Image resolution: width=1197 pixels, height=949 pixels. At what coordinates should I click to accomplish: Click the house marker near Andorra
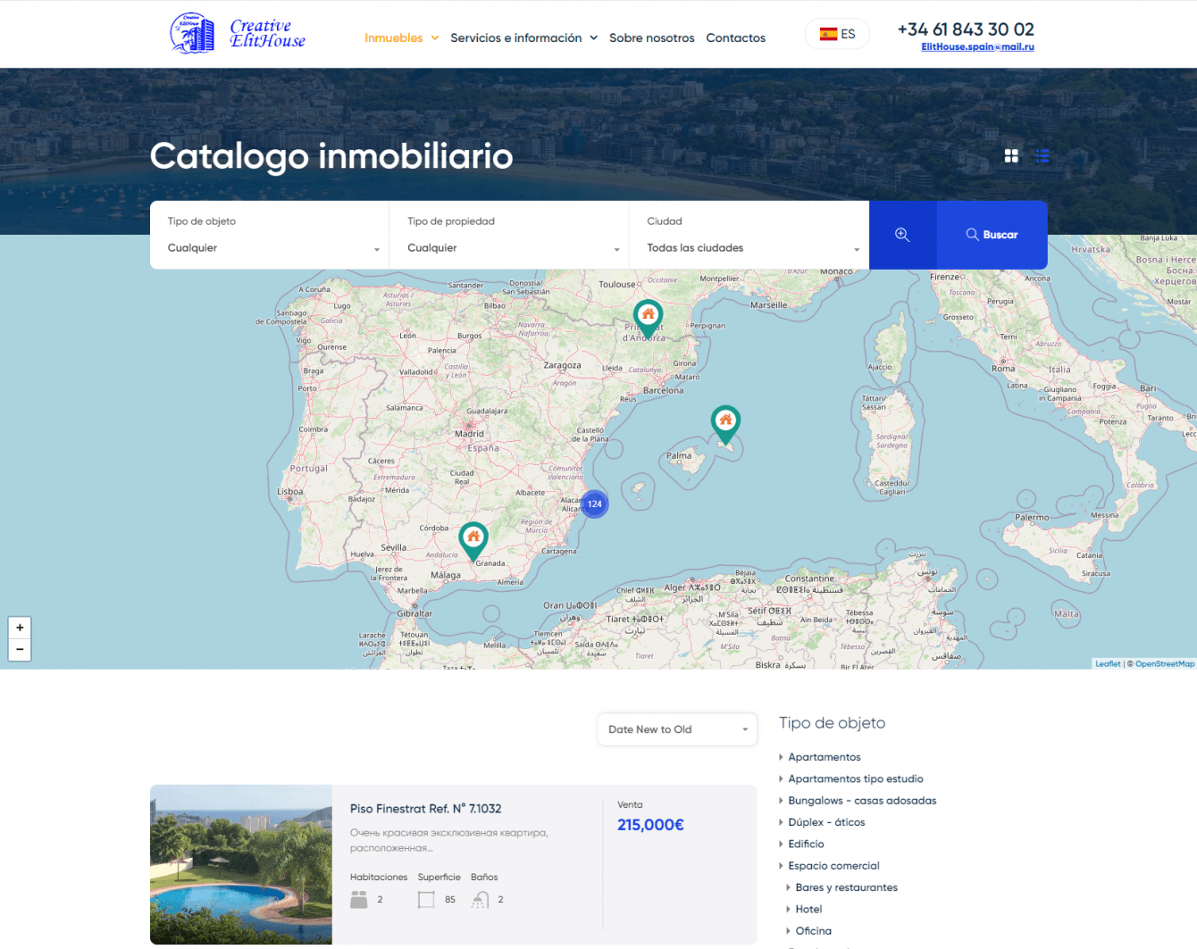648,318
